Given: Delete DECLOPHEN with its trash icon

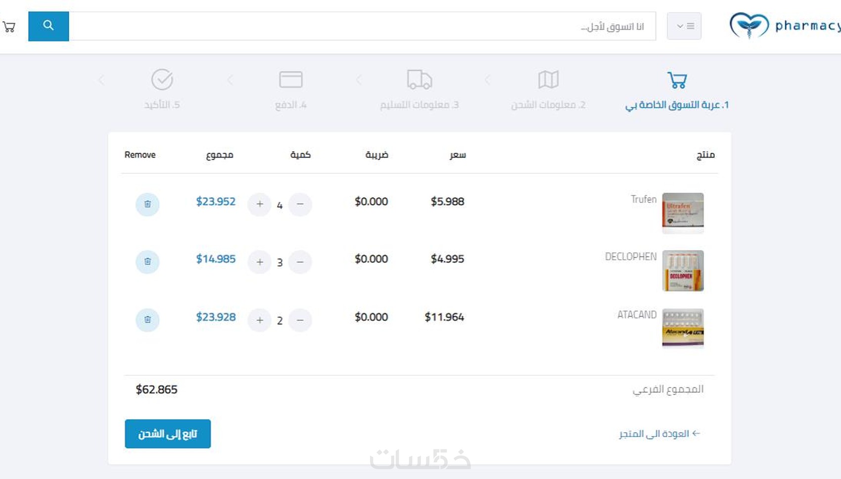Looking at the screenshot, I should coord(147,262).
